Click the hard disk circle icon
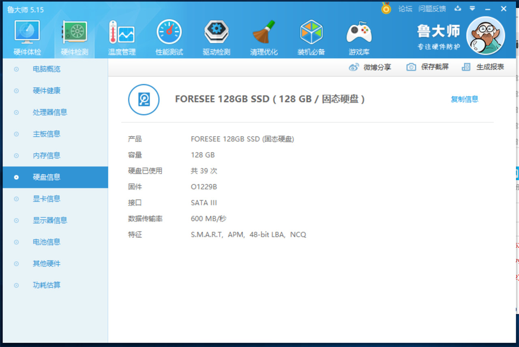 pos(144,99)
